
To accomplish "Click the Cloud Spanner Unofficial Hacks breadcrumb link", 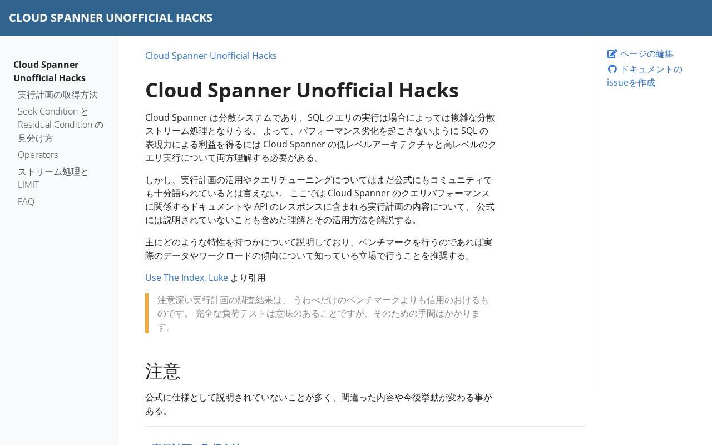I will coord(211,56).
